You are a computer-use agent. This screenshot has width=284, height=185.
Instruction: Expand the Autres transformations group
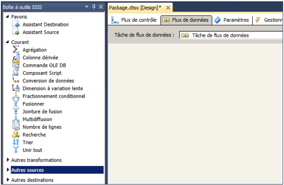(x=7, y=160)
